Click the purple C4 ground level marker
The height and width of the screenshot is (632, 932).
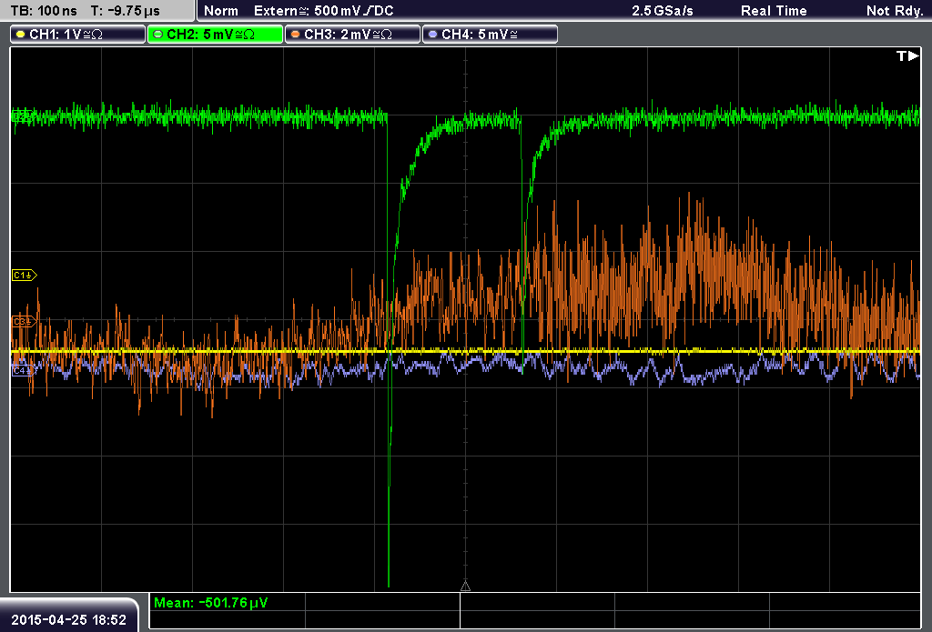(x=23, y=370)
